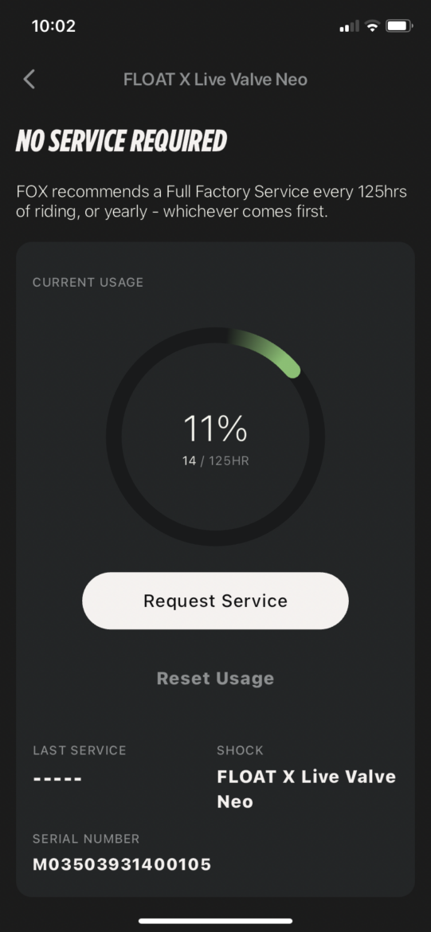Viewport: 431px width, 932px height.
Task: Tap the Wi-Fi status icon
Action: point(373,26)
